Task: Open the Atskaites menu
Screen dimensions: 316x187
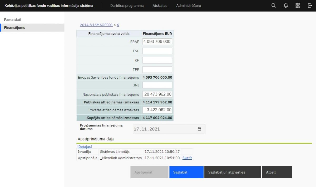Action: 160,6
